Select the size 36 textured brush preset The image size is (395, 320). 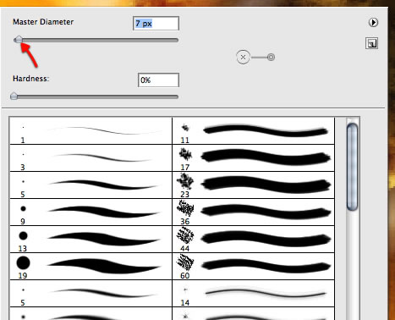tap(253, 212)
